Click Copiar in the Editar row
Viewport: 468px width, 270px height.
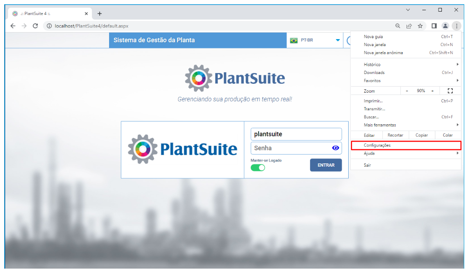[422, 135]
